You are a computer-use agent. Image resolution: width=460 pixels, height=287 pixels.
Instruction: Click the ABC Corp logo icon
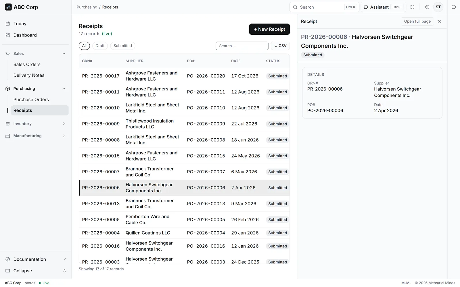[8, 7]
